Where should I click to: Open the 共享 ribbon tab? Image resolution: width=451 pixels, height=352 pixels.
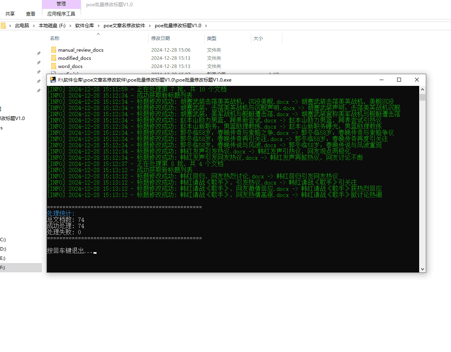10,14
